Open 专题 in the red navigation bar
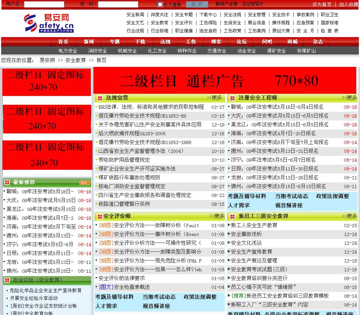Image resolution: width=360 pixels, height=315 pixels. pos(114,42)
